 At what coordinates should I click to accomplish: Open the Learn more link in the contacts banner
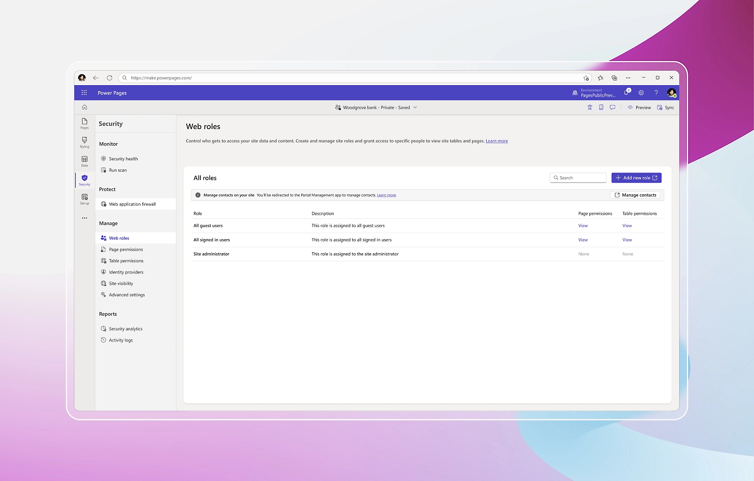tap(387, 195)
